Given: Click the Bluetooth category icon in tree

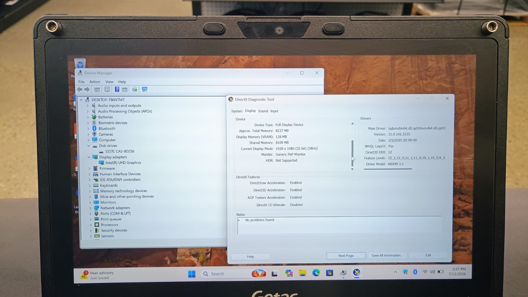Looking at the screenshot, I should (x=94, y=128).
